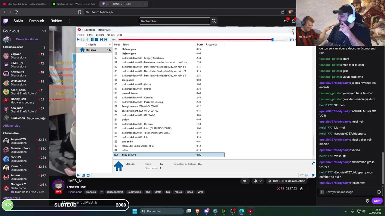Toggle speaker-only headphone icon in Soundpad toolbar

[83, 40]
